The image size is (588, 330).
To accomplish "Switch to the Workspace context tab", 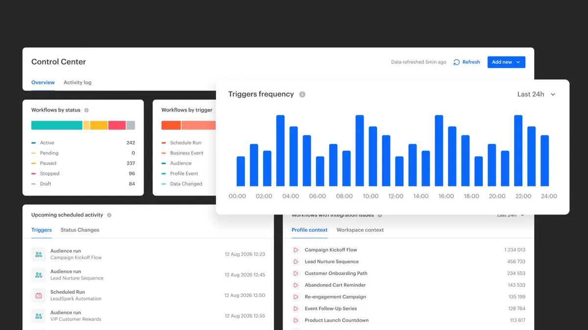I will (x=360, y=230).
